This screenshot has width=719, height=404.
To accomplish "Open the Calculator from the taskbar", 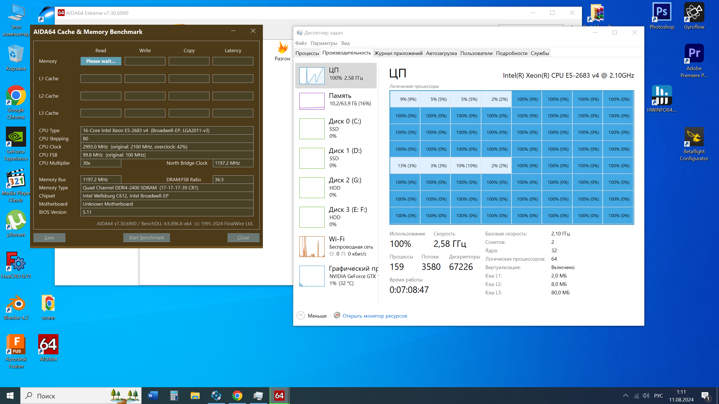I will tap(174, 396).
